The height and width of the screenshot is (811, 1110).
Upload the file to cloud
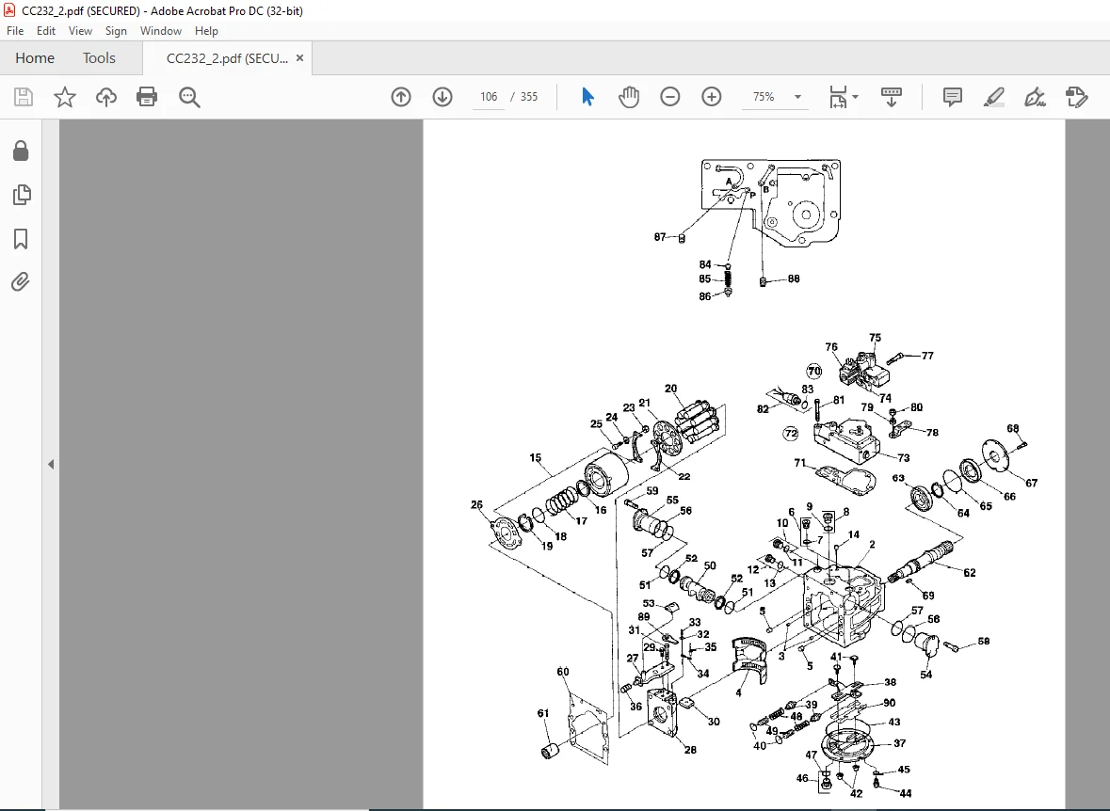pyautogui.click(x=106, y=97)
